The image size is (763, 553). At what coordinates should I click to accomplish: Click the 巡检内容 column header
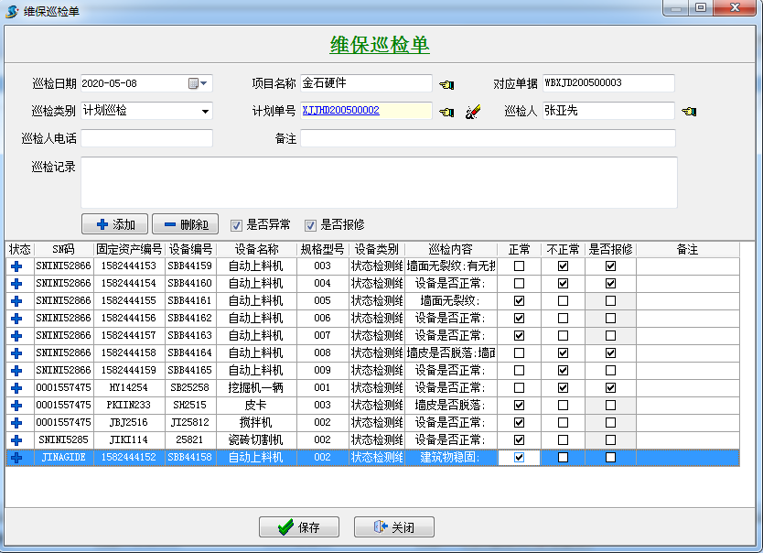point(450,249)
